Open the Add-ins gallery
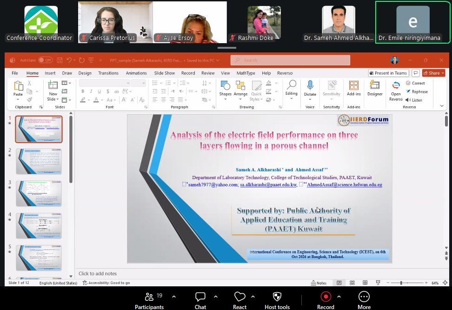The width and height of the screenshot is (452, 310). 354,88
